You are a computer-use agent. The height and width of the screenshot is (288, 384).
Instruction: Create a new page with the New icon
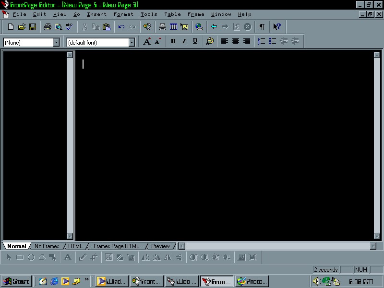click(11, 27)
